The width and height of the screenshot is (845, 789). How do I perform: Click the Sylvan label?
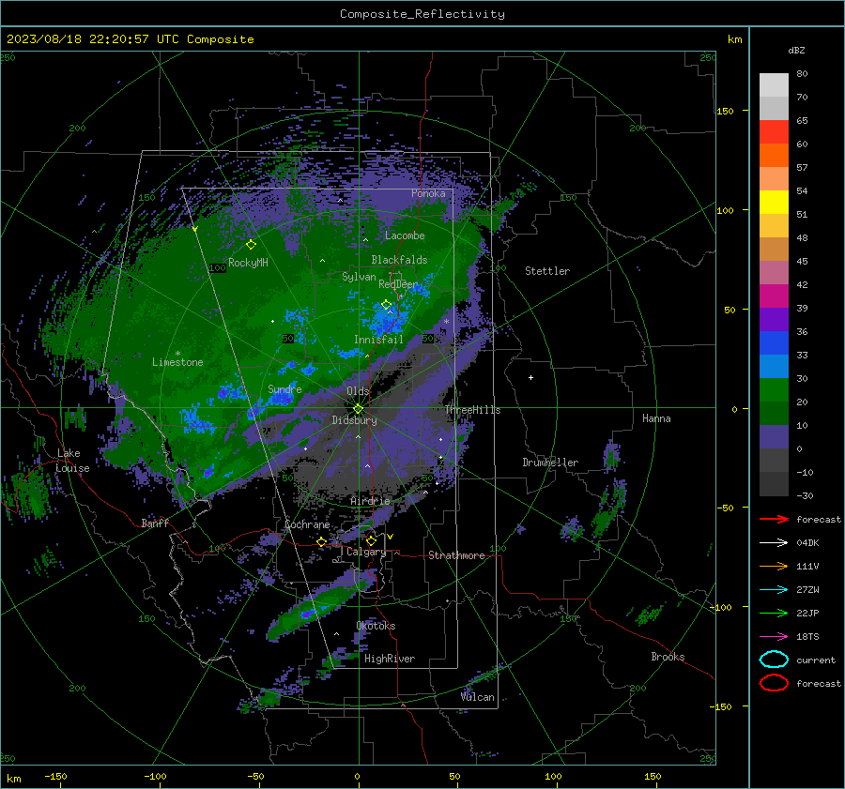coord(359,277)
